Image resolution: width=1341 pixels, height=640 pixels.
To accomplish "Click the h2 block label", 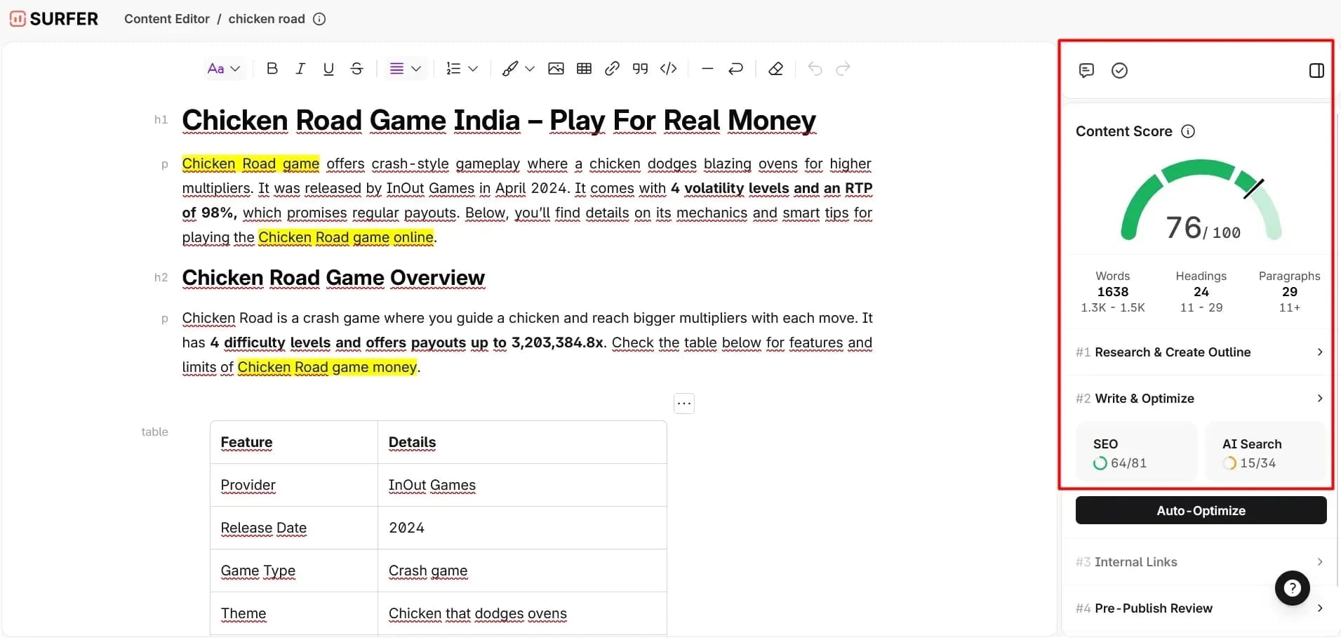I will pos(161,277).
